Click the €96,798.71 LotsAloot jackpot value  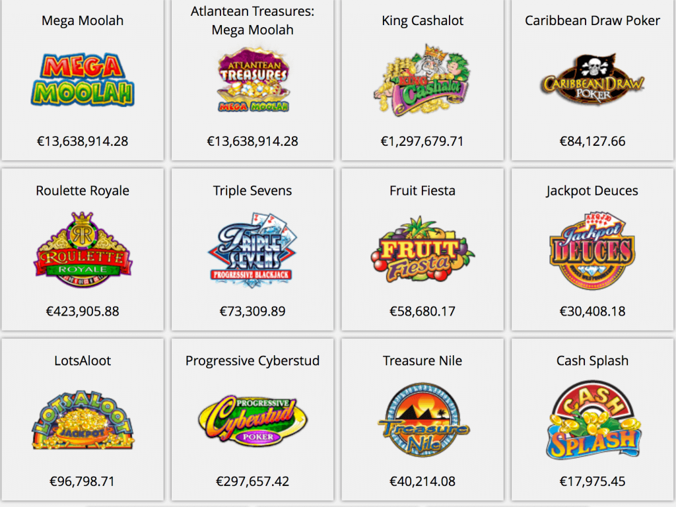tap(83, 481)
